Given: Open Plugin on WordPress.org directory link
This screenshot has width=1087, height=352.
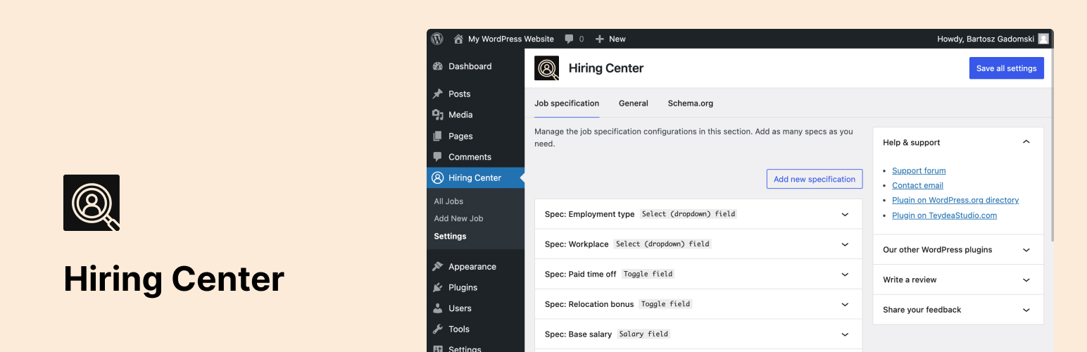Looking at the screenshot, I should (955, 200).
